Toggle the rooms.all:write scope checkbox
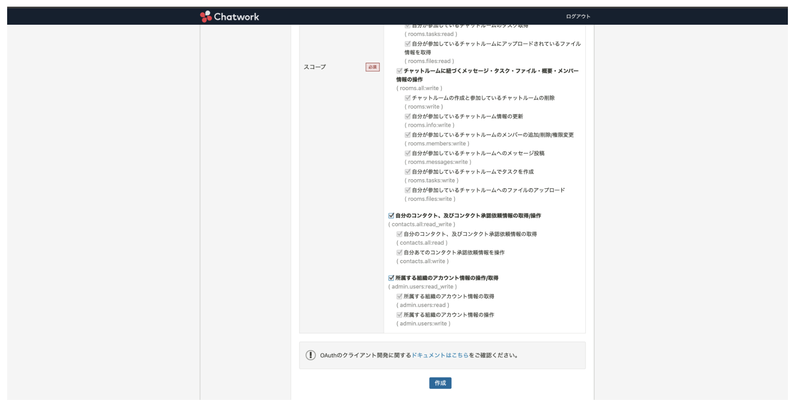The image size is (796, 407). pyautogui.click(x=399, y=71)
